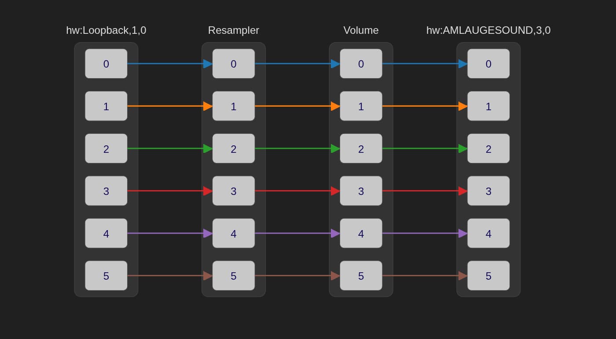Click channel 5 of the Loopback capture device

(x=106, y=276)
